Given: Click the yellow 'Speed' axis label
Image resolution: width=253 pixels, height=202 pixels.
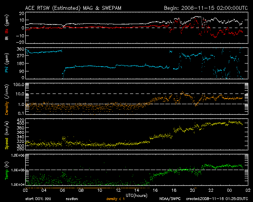Looking at the screenshot, I should [x=7, y=143].
